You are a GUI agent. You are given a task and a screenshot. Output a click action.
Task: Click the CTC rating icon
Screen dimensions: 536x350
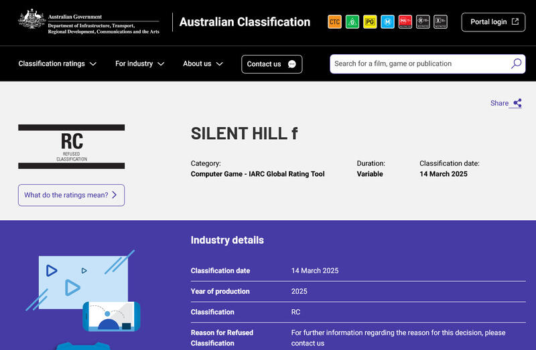pyautogui.click(x=334, y=22)
